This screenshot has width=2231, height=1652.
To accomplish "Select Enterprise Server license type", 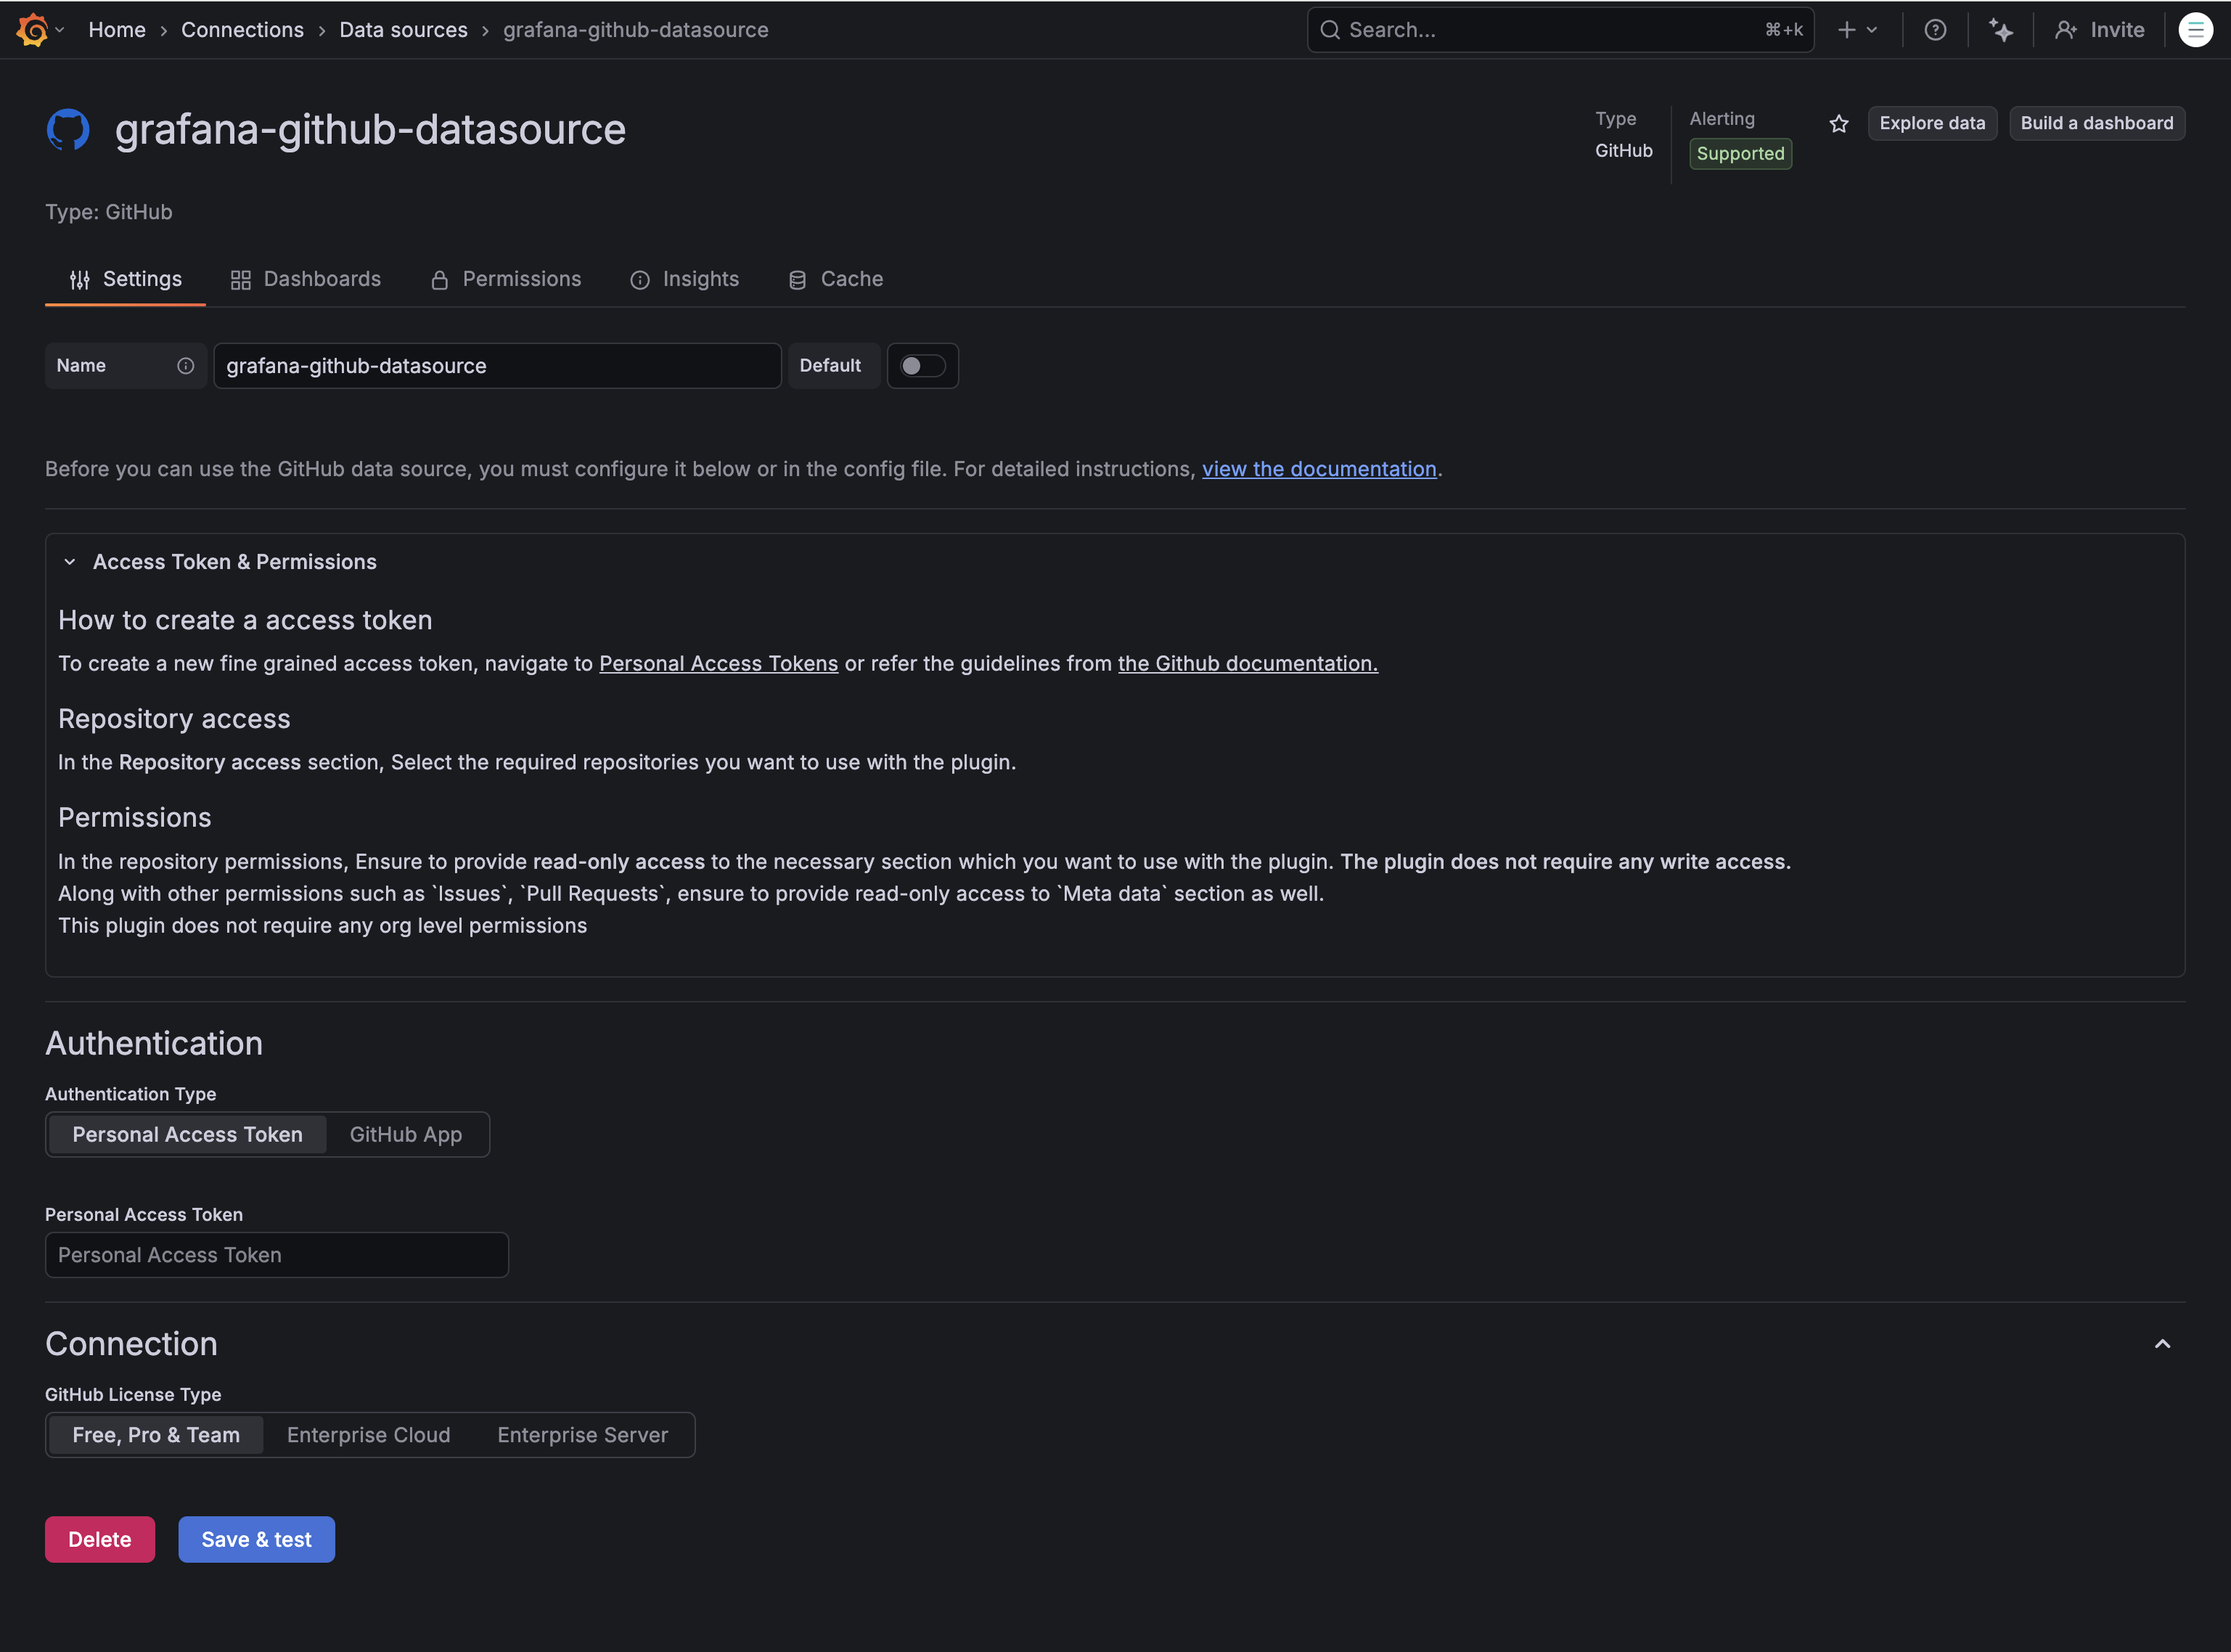I will coord(582,1435).
